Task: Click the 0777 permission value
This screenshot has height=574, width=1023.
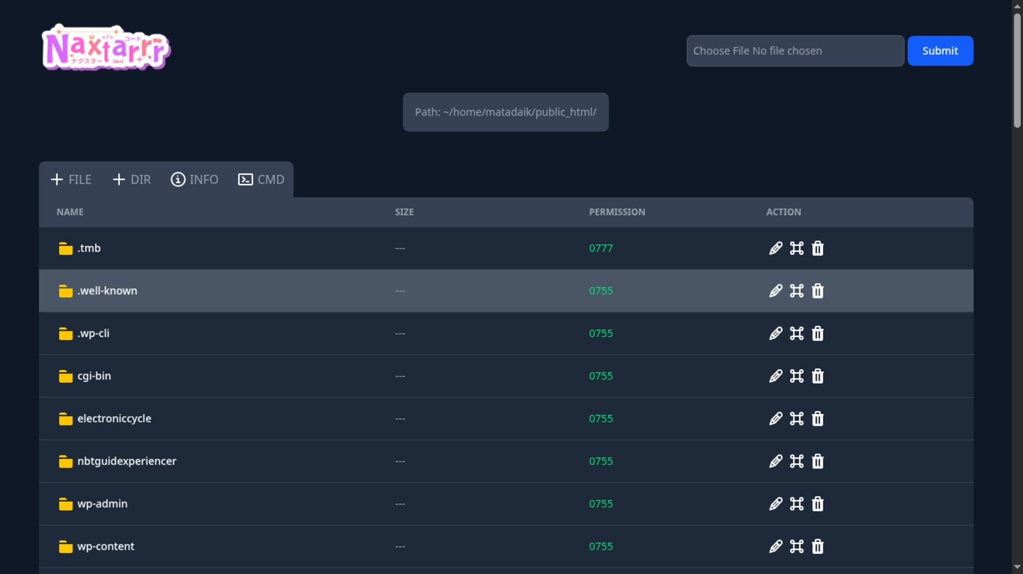Action: pos(600,248)
